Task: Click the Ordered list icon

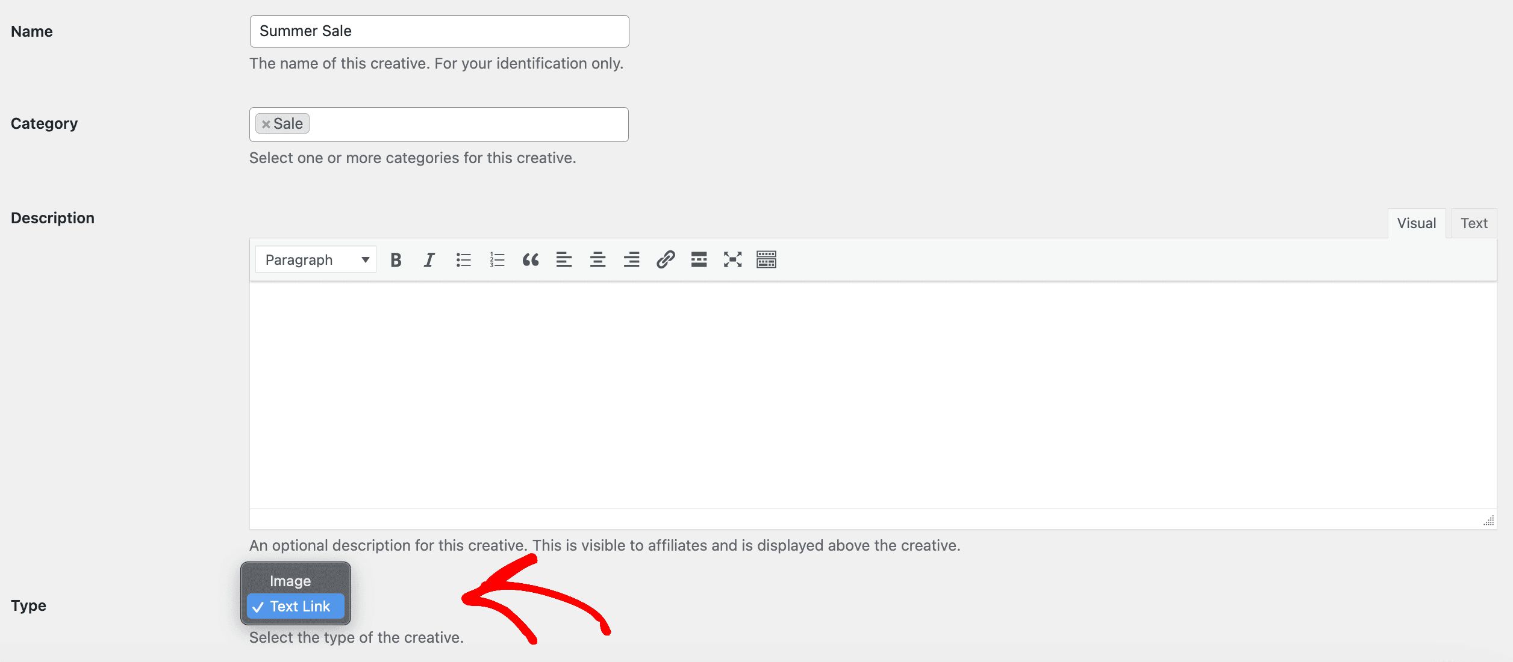Action: pos(495,258)
